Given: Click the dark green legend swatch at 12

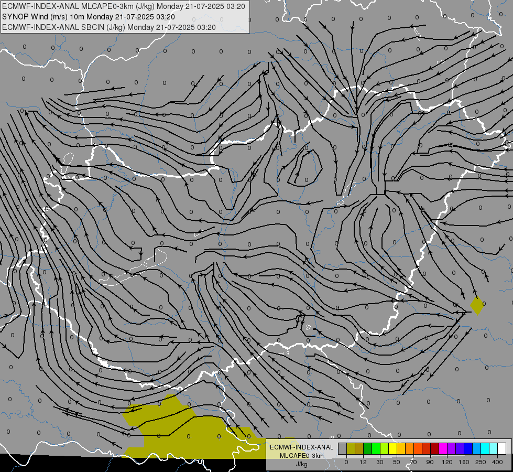Looking at the screenshot, I should click(368, 448).
